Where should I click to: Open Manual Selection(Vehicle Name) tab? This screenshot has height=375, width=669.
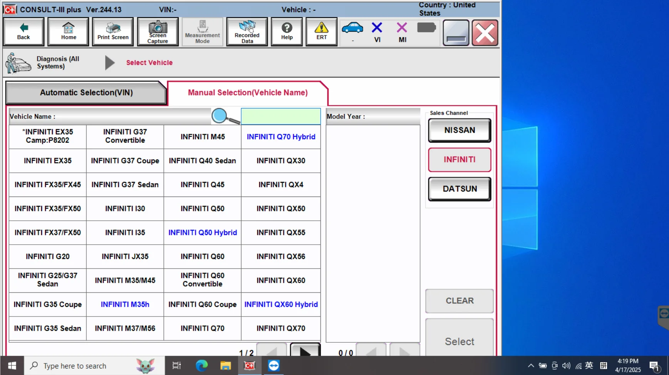click(248, 93)
